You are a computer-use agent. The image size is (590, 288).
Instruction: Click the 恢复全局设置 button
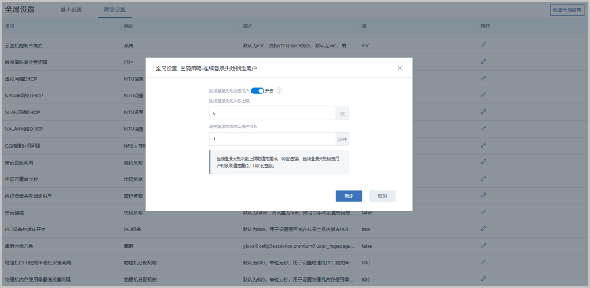pos(567,10)
